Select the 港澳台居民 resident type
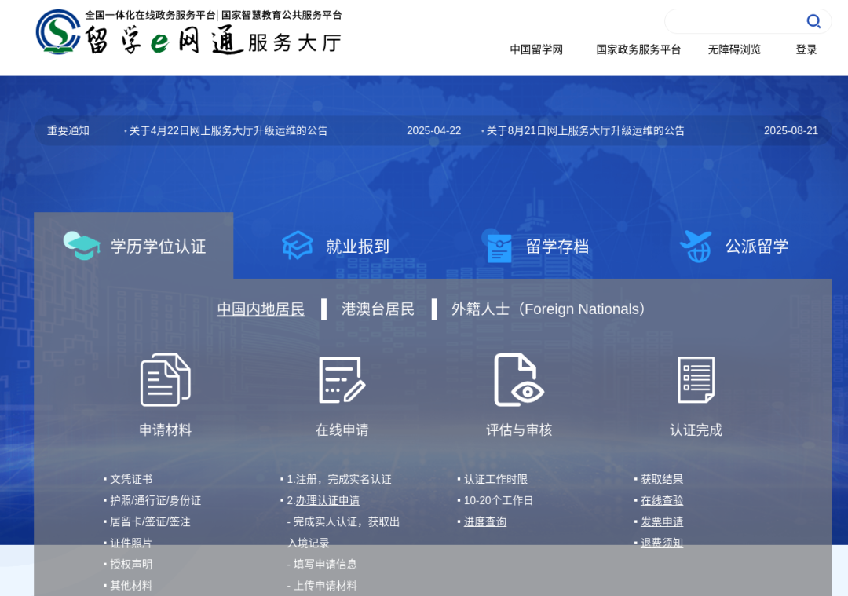Screen dimensions: 848x596 pyautogui.click(x=378, y=309)
